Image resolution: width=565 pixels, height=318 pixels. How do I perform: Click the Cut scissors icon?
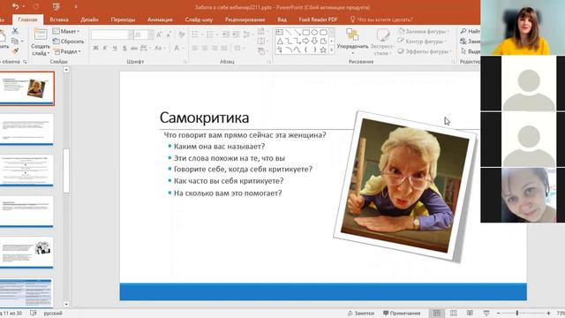coord(15,32)
